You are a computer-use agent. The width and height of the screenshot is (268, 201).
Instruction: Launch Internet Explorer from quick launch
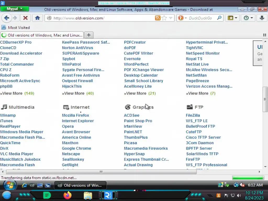(24, 185)
